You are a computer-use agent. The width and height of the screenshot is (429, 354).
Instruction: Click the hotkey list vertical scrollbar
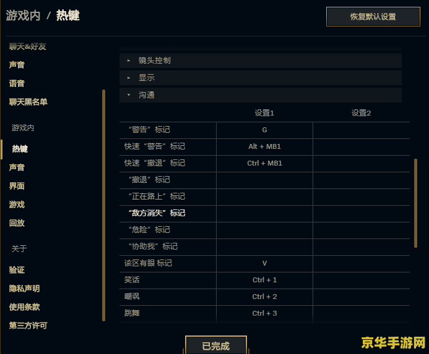415,204
